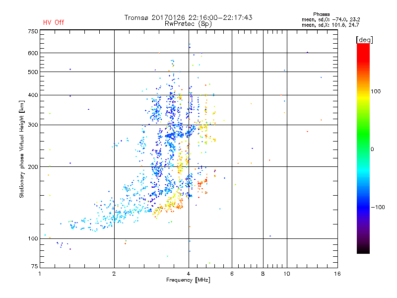Click the "[deg]" colorbar unit label
This screenshot has height=298, width=397.
click(x=364, y=40)
